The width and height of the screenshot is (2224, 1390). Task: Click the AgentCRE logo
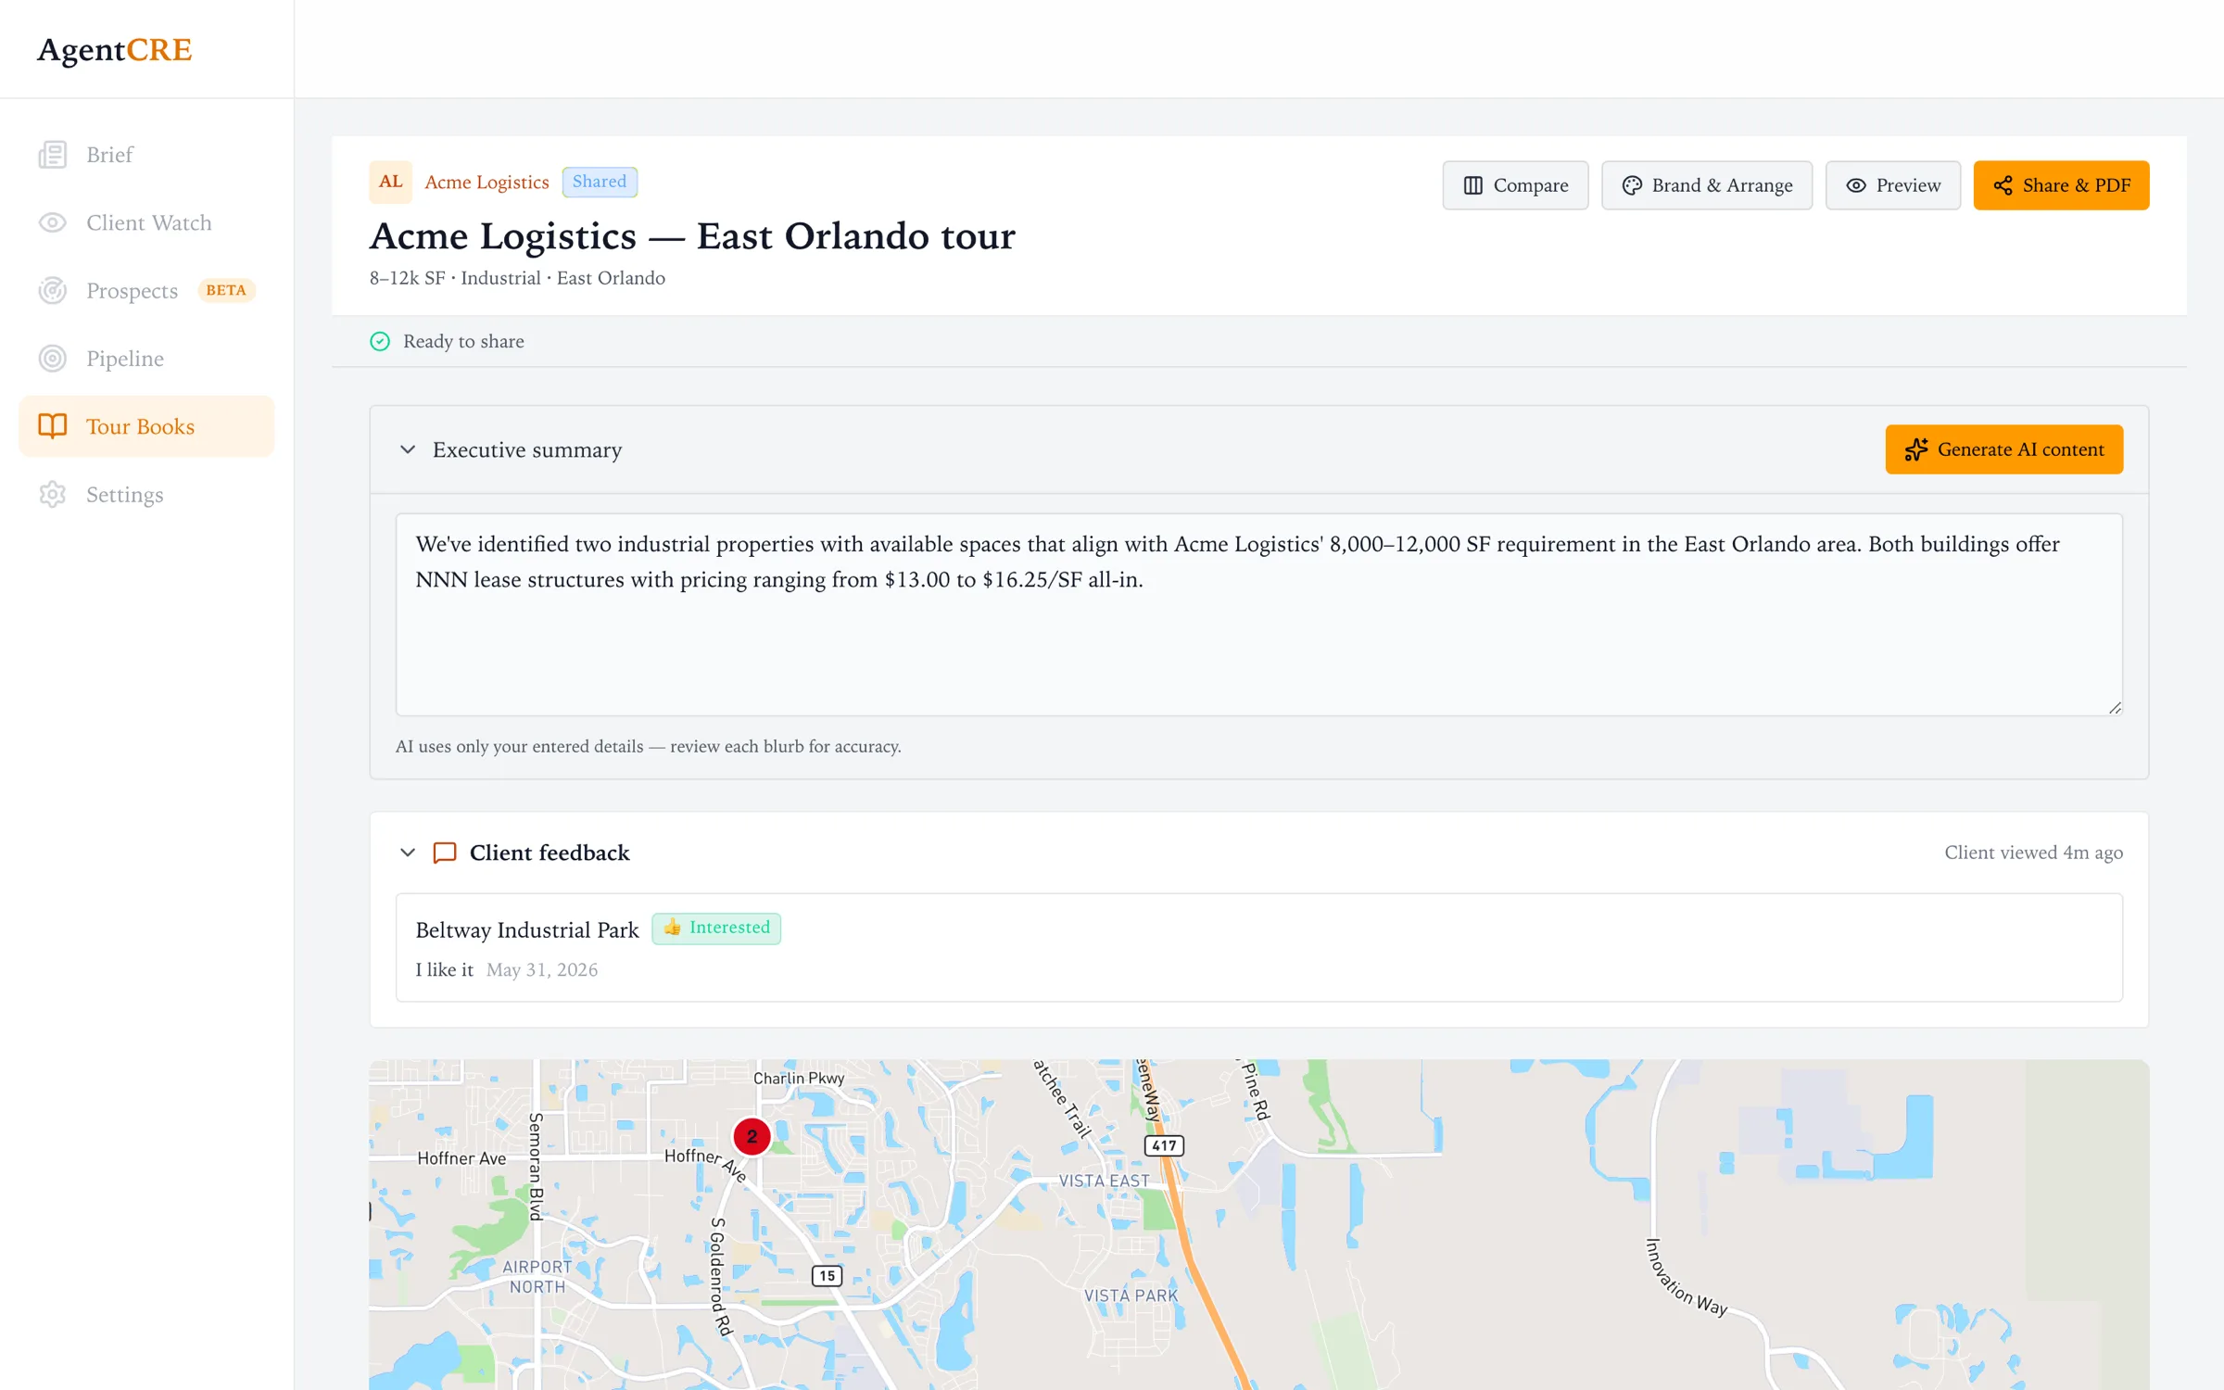pyautogui.click(x=114, y=49)
